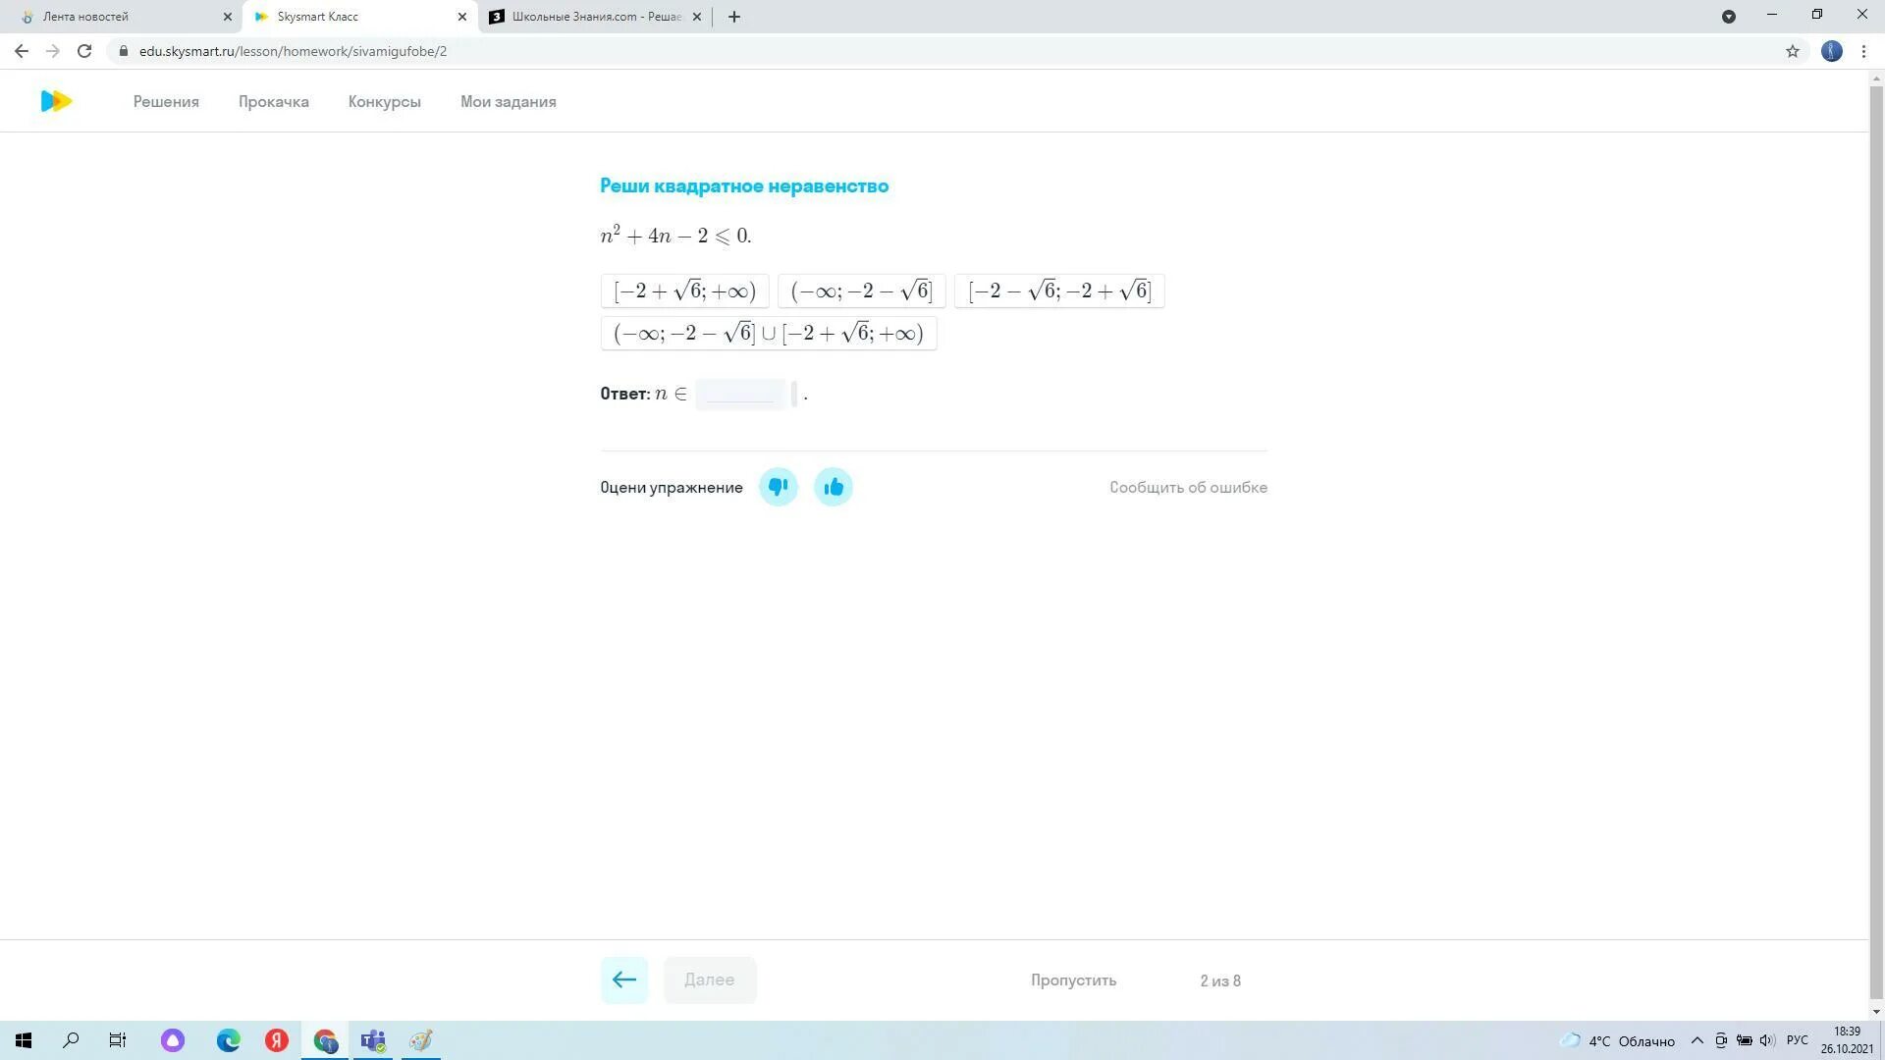
Task: Click Решения navigation menu item
Action: tap(166, 101)
